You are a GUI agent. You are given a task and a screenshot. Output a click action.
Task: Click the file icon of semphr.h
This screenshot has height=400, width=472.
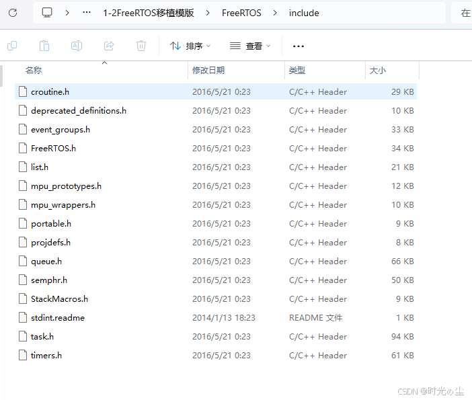(x=23, y=280)
